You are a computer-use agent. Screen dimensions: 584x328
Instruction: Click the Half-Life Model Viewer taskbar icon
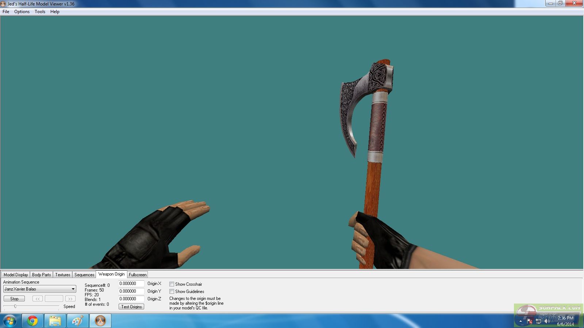pos(100,321)
